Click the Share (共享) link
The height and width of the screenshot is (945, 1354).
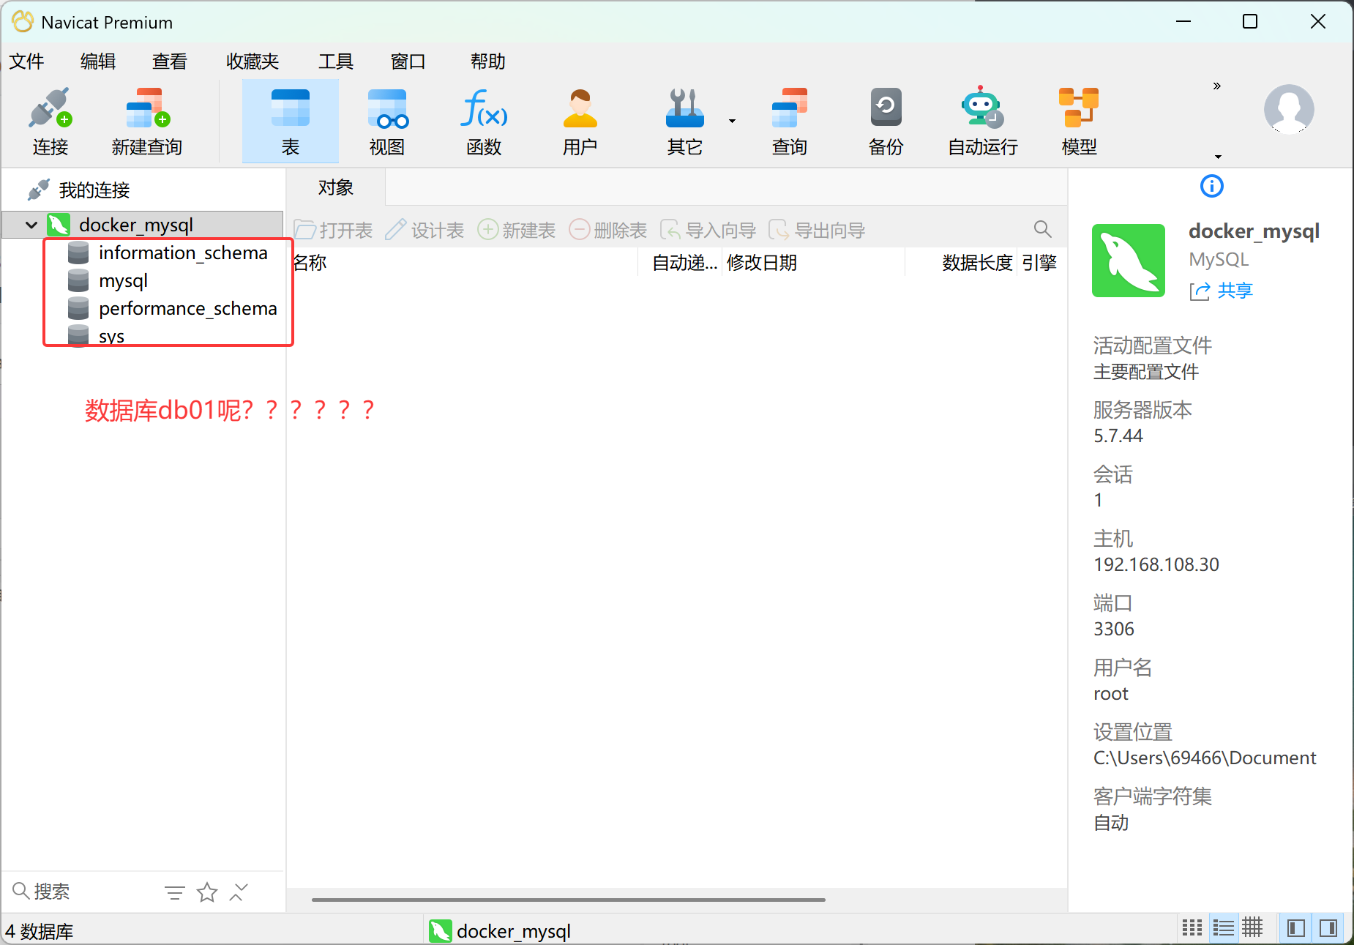click(1222, 291)
